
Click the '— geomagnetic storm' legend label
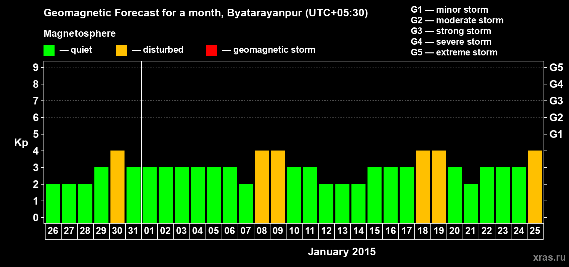click(x=269, y=50)
